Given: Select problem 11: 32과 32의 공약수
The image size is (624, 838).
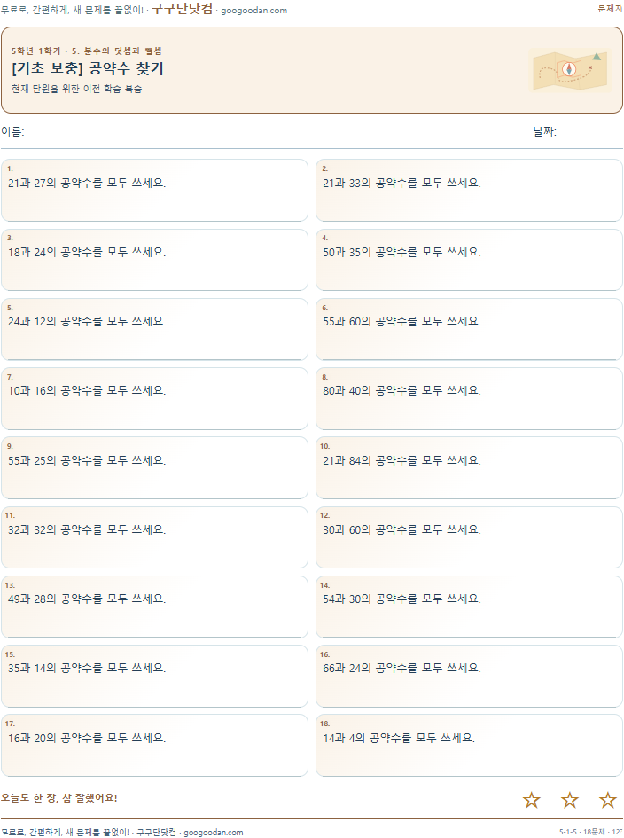Looking at the screenshot, I should pyautogui.click(x=154, y=537).
